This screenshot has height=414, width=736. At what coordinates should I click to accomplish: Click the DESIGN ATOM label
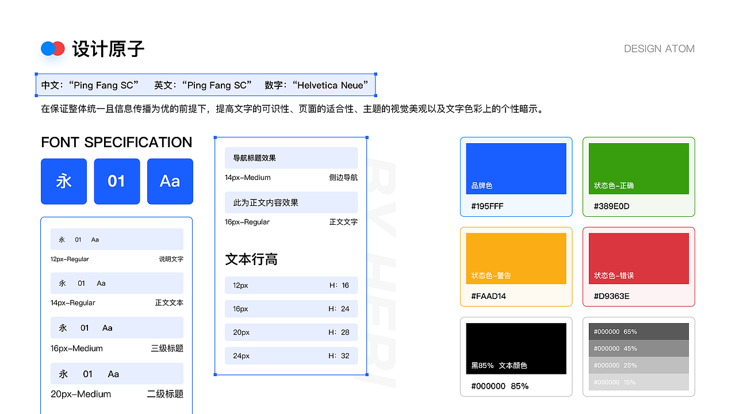coord(660,49)
